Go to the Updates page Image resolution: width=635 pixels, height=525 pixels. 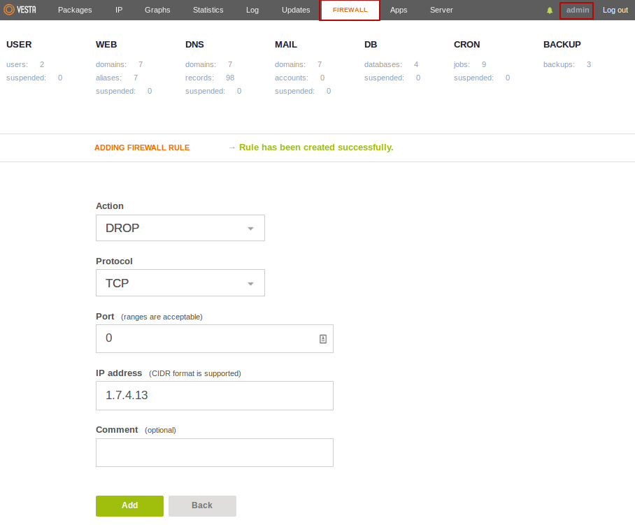296,10
